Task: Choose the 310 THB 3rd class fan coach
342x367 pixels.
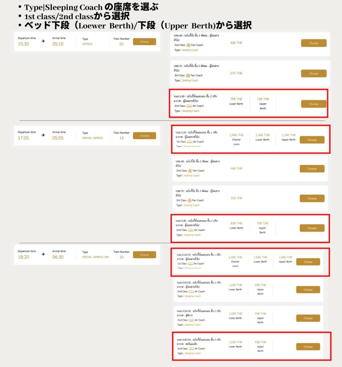Action: coord(312,199)
